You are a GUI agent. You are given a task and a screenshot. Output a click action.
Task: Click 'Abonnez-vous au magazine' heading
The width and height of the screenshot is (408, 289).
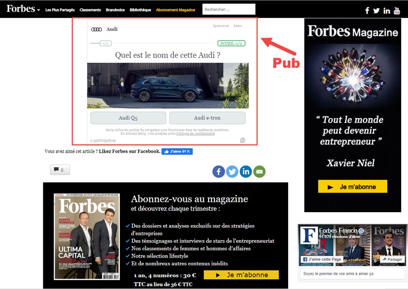[189, 199]
